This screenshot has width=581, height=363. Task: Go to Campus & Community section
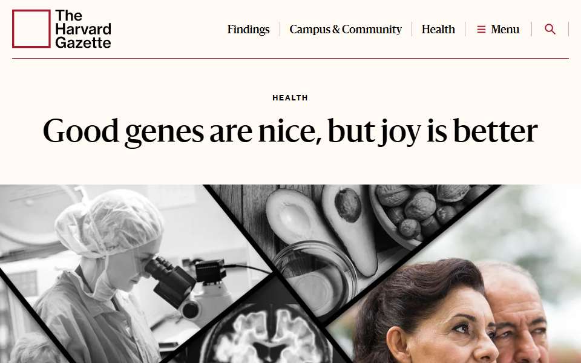pyautogui.click(x=346, y=29)
